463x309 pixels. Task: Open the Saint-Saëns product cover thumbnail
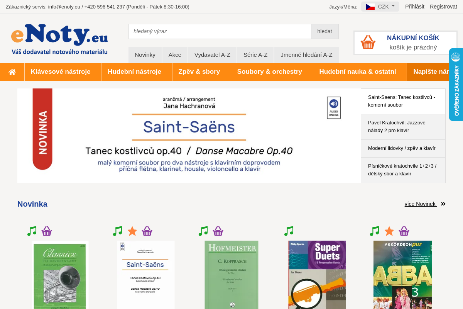(146, 275)
